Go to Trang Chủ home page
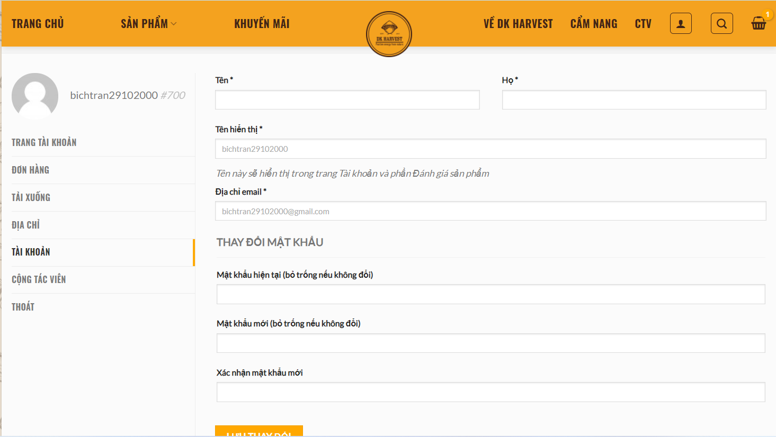This screenshot has width=776, height=437. coord(38,24)
